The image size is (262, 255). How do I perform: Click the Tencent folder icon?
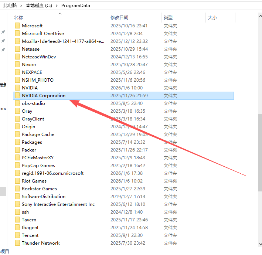(17, 235)
